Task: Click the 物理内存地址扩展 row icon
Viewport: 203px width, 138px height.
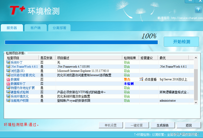Action: [8, 88]
